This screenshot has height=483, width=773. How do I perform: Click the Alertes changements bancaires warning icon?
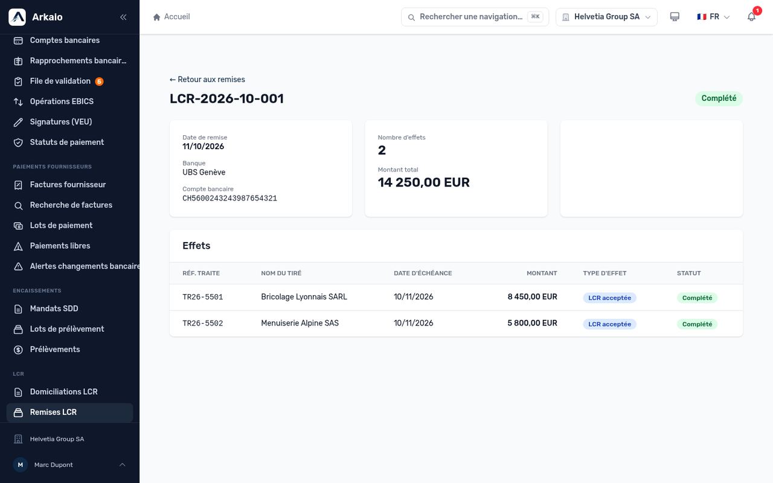coord(18,266)
